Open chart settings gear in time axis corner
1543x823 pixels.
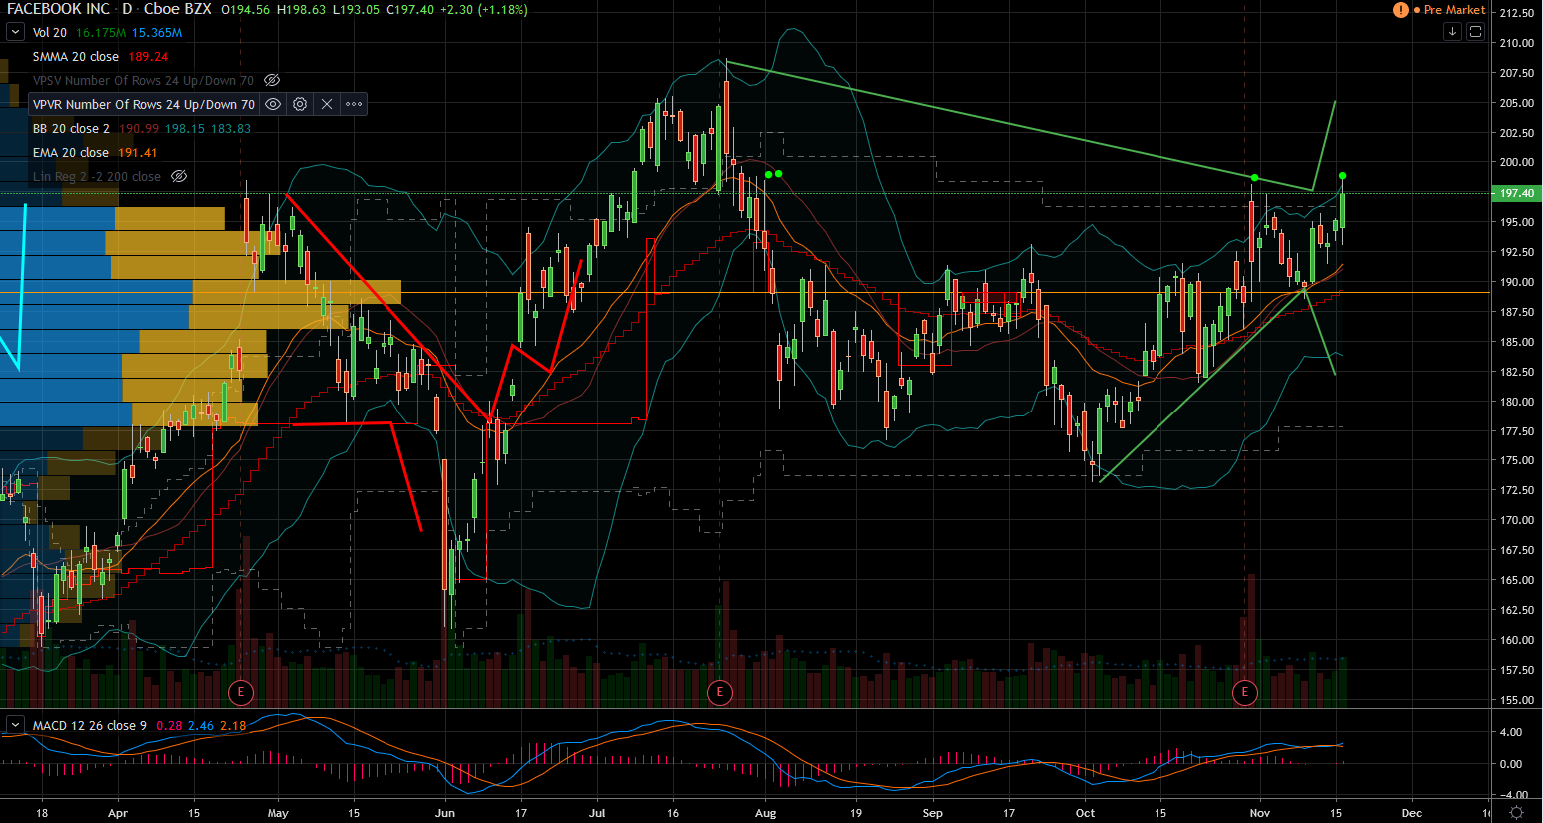[x=1516, y=813]
